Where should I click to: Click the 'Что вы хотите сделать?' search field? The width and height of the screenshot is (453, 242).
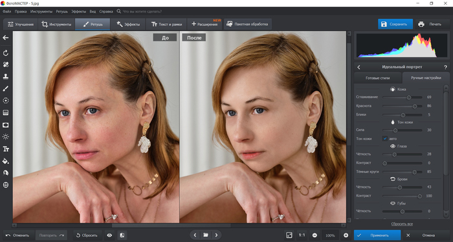[142, 12]
